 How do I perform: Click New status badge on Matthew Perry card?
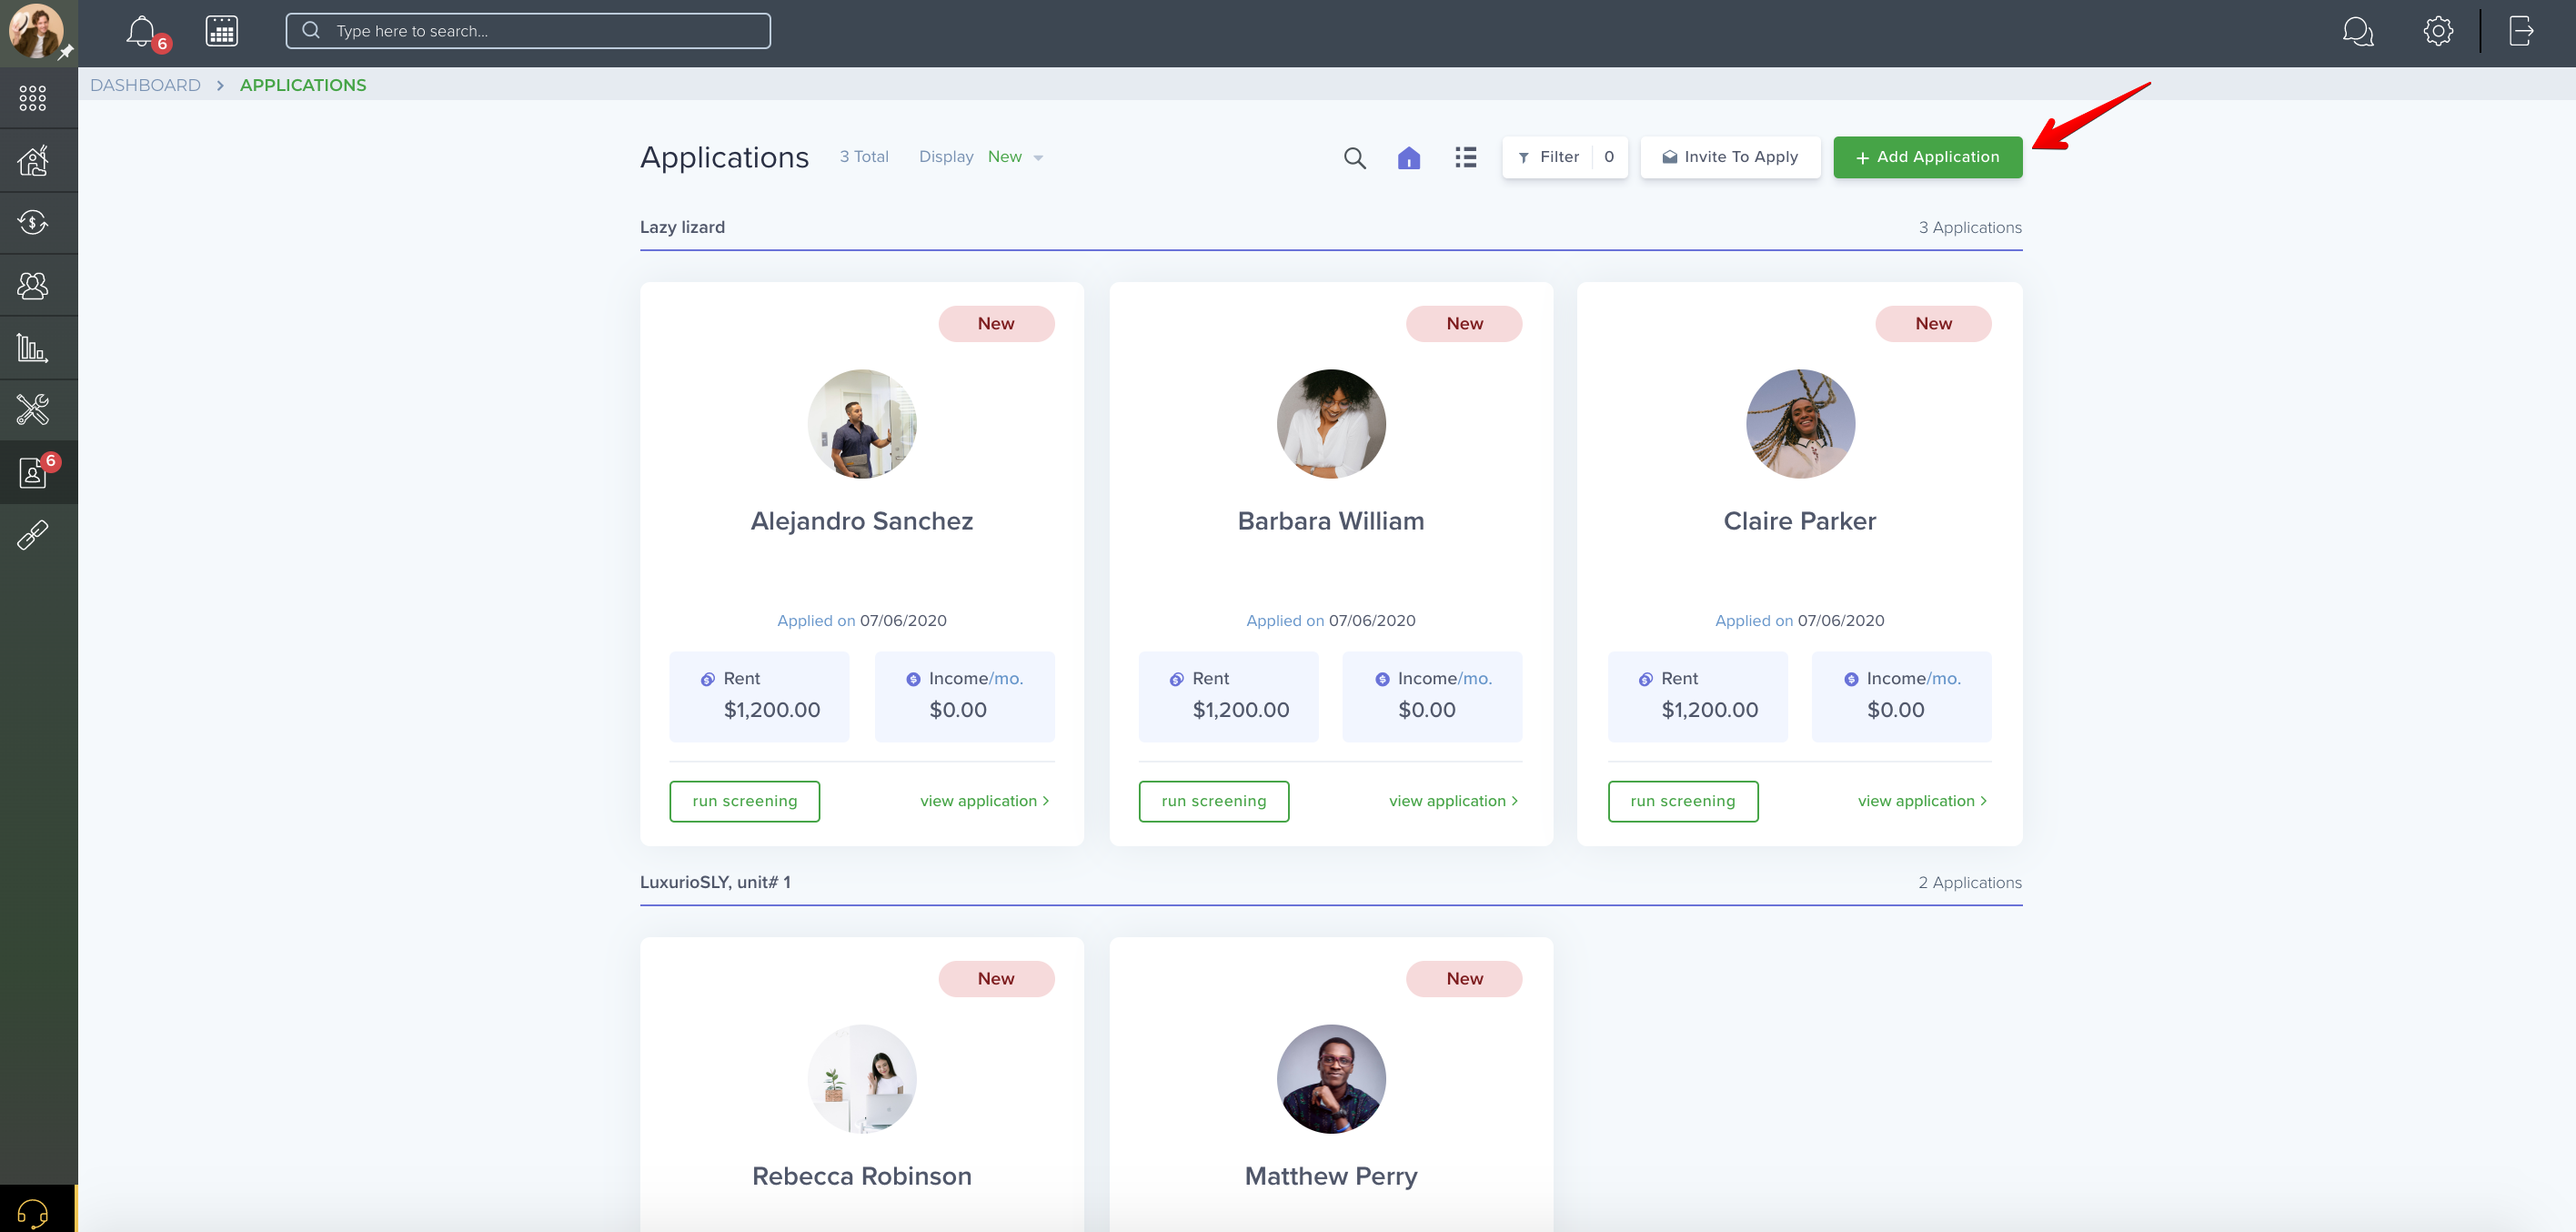click(x=1464, y=979)
